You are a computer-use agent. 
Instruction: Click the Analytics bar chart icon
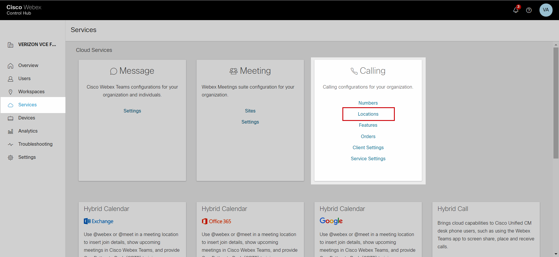point(10,131)
